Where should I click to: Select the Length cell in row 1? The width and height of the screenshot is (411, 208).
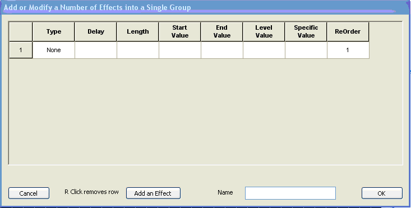pos(138,50)
